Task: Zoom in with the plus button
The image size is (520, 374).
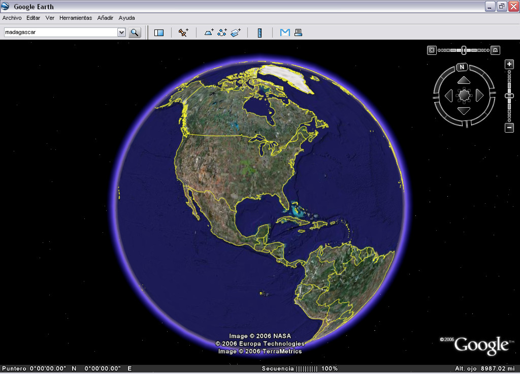Action: tap(509, 64)
